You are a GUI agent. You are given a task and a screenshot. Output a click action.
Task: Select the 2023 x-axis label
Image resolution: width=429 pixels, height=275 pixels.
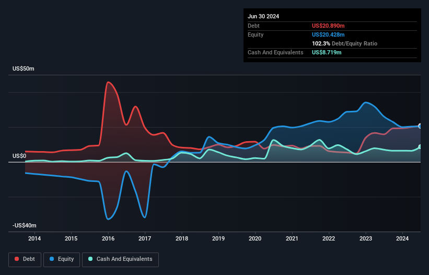pyautogui.click(x=366, y=238)
